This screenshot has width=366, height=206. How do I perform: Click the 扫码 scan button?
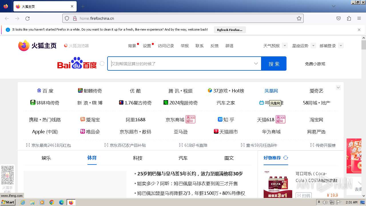pyautogui.click(x=304, y=196)
